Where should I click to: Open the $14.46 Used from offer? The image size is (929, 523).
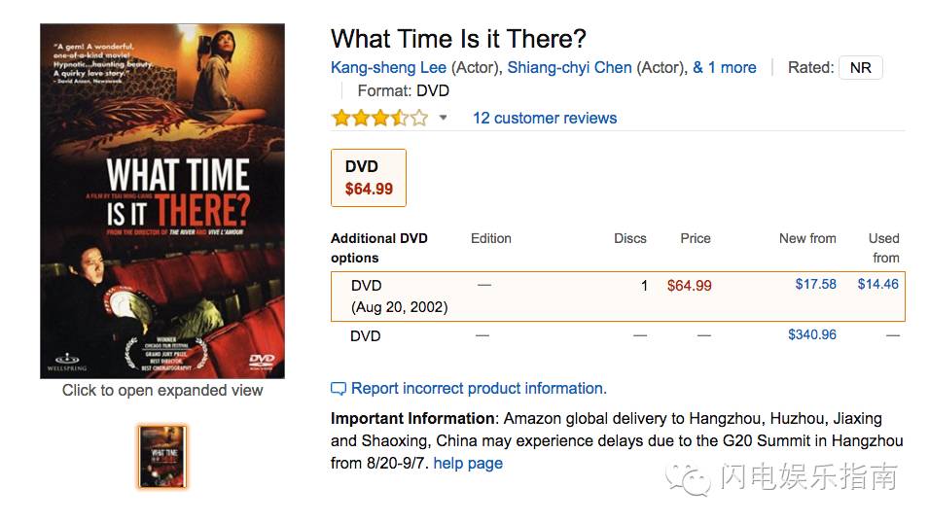click(877, 285)
